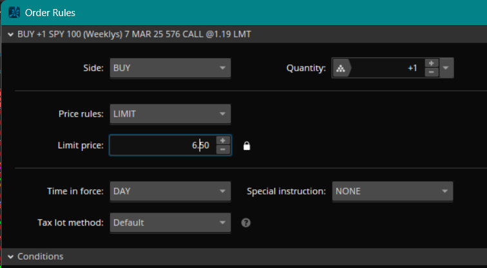Expand the Conditions section
The height and width of the screenshot is (268, 487).
pyautogui.click(x=10, y=256)
